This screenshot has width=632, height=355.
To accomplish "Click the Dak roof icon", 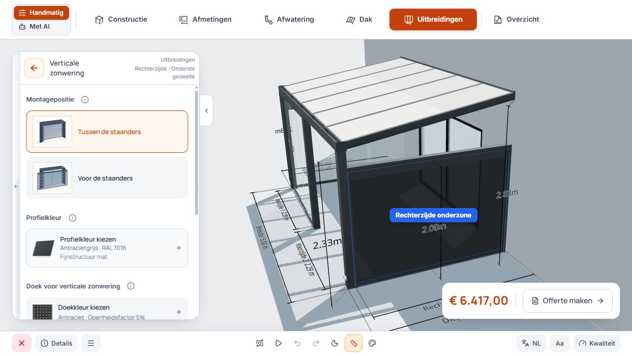I will coord(351,20).
